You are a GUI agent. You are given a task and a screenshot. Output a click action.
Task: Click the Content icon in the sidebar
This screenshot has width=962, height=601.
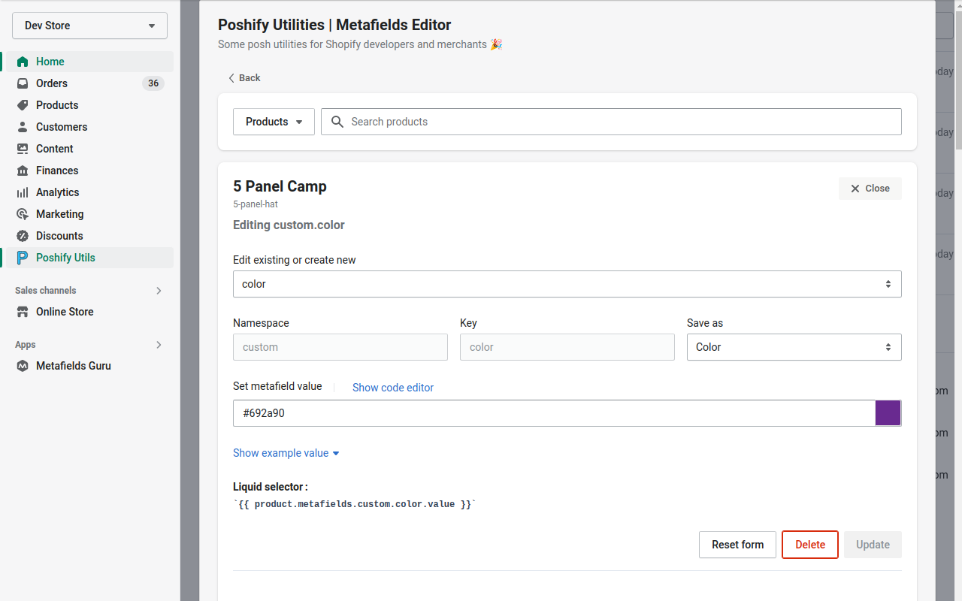coord(23,149)
